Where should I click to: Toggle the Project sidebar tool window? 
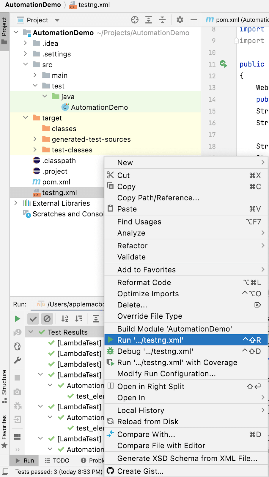[x=4, y=31]
